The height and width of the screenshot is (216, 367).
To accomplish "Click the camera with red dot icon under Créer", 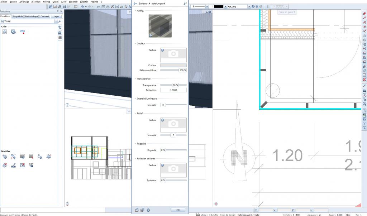I will 22,32.
